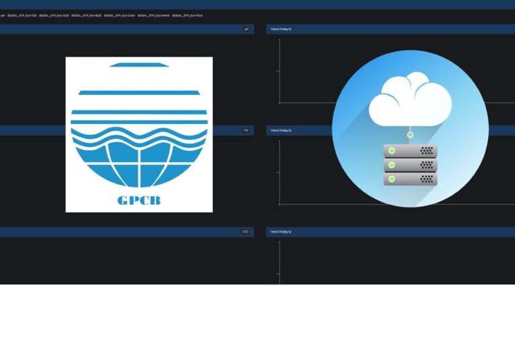Click the pH badge in first panel header

tap(246, 29)
